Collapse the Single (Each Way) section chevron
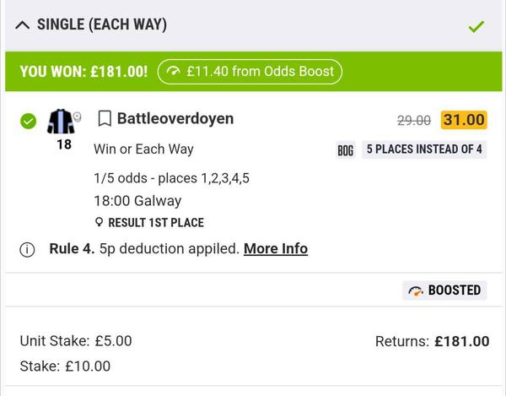This screenshot has height=396, width=506. coord(23,25)
